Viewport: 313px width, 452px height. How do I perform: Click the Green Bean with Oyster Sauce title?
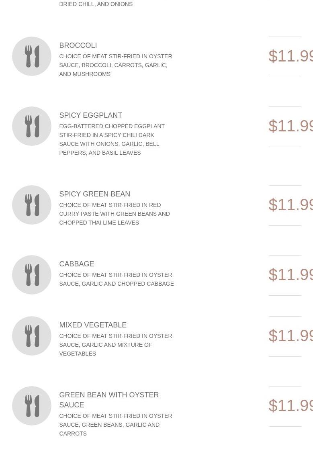tap(108, 400)
